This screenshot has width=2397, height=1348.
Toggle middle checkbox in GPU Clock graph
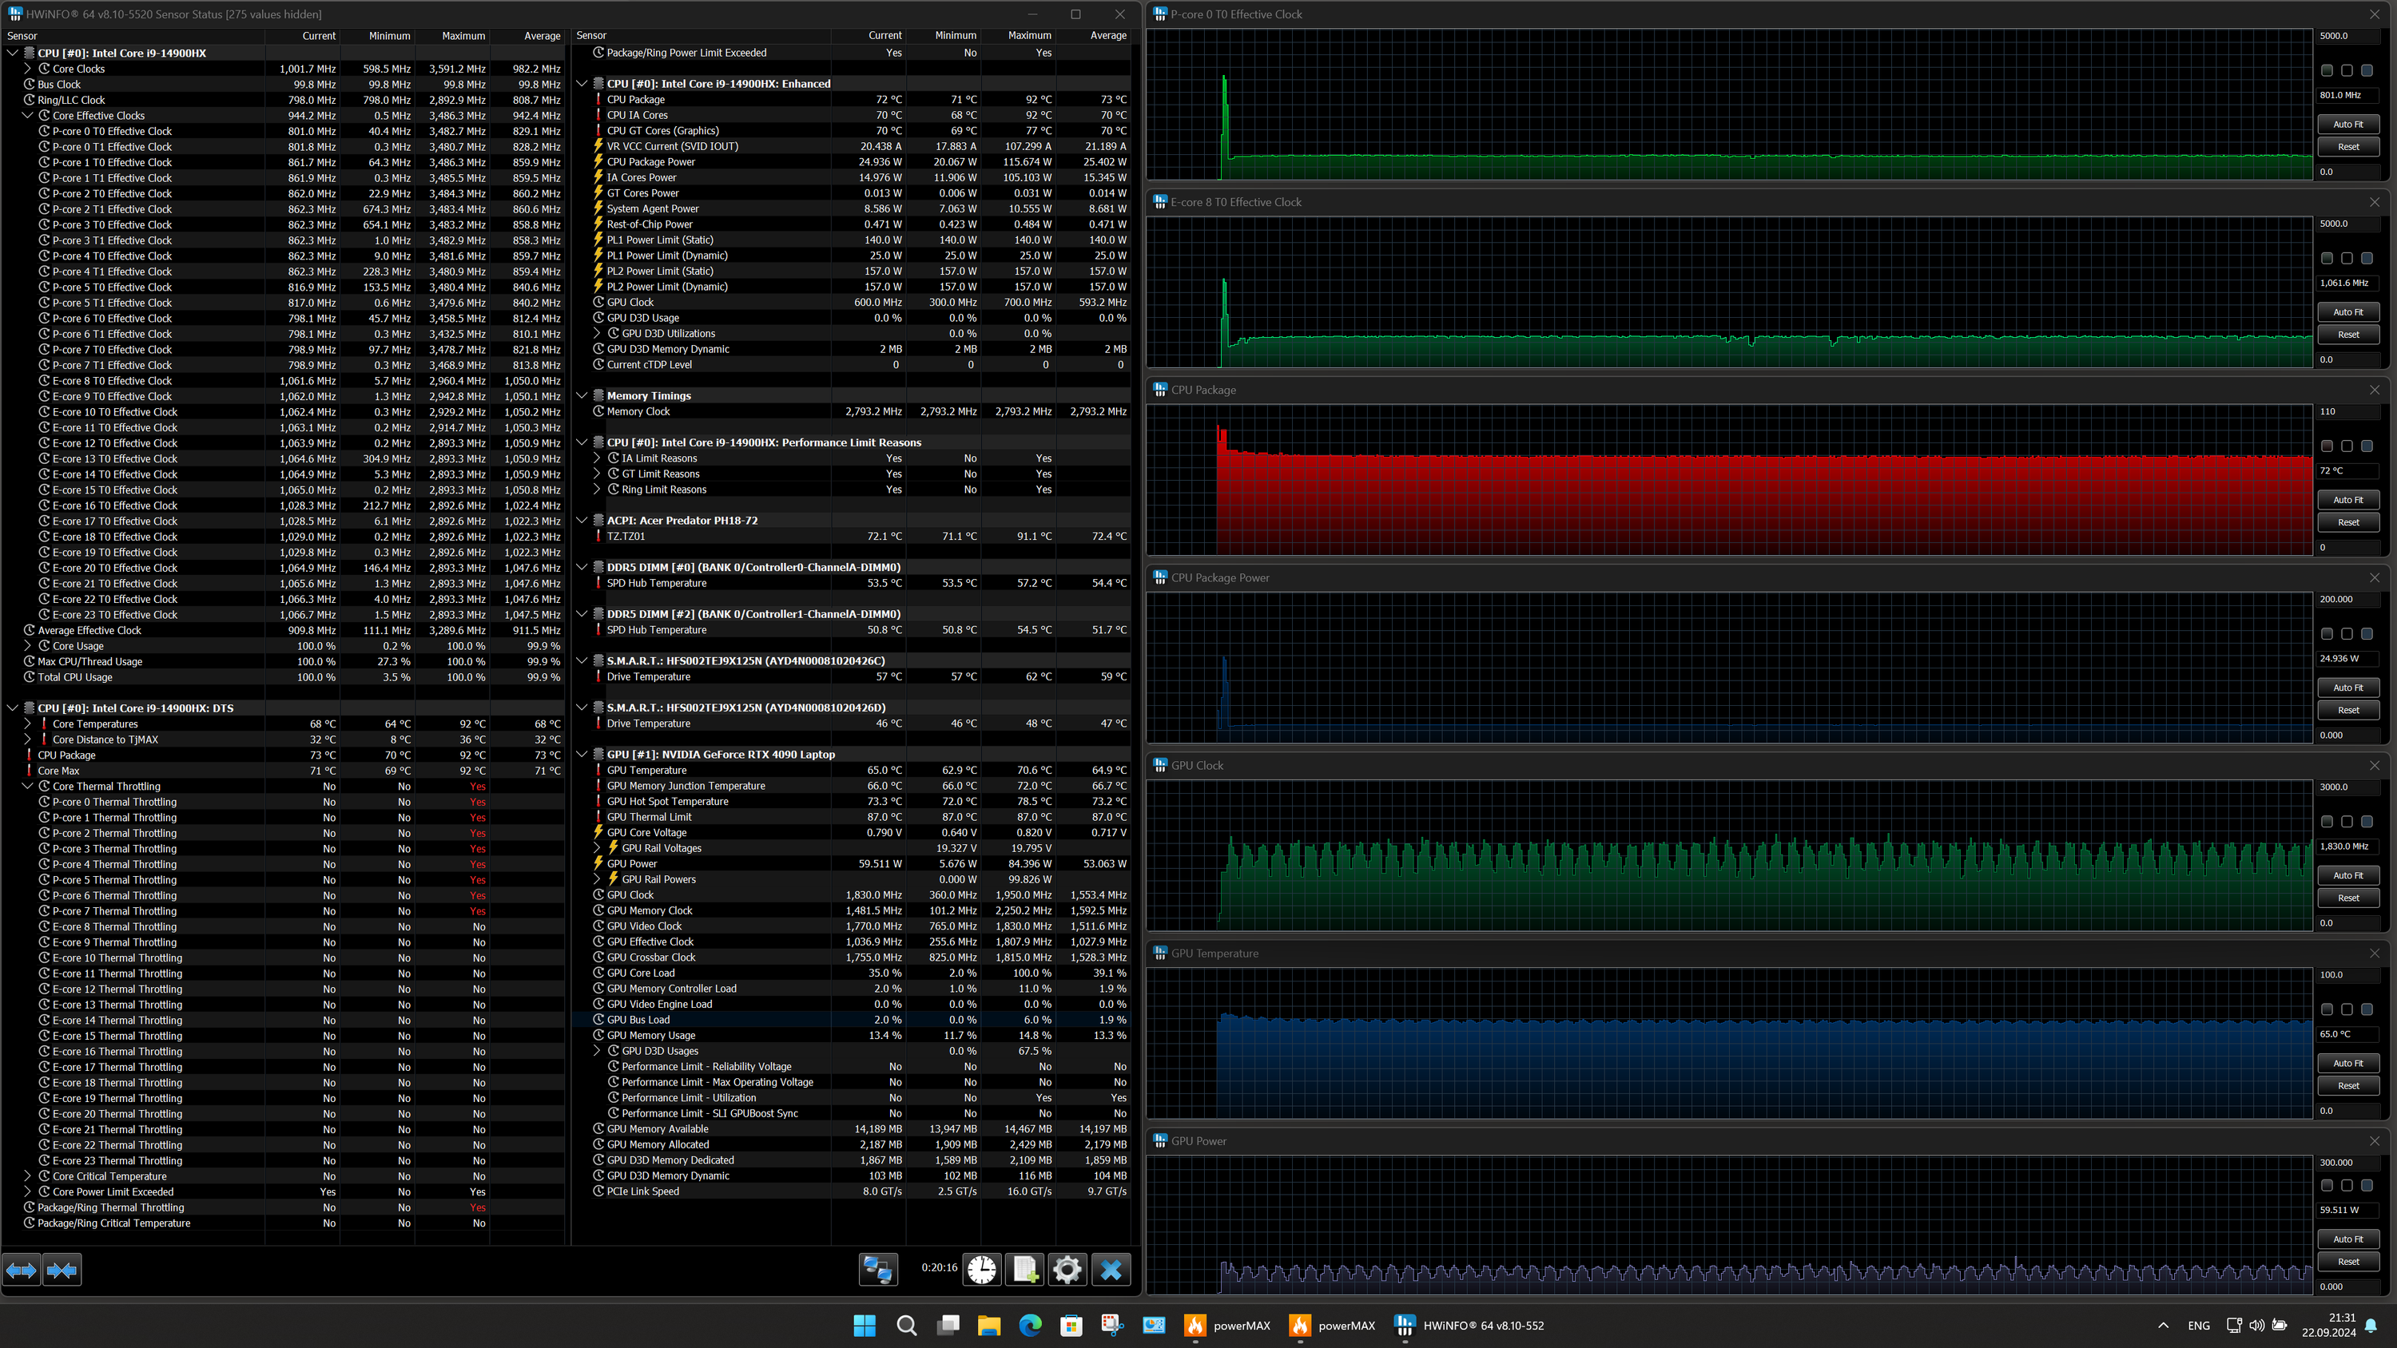(2347, 822)
